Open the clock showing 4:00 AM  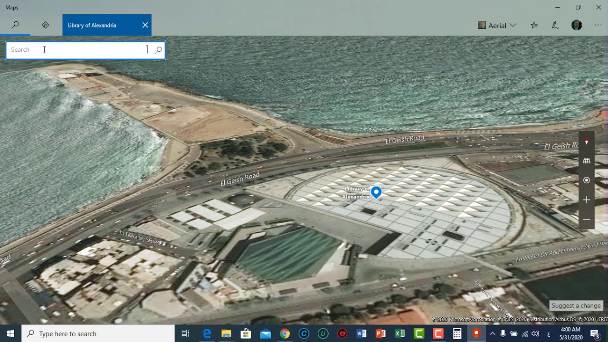(x=570, y=333)
